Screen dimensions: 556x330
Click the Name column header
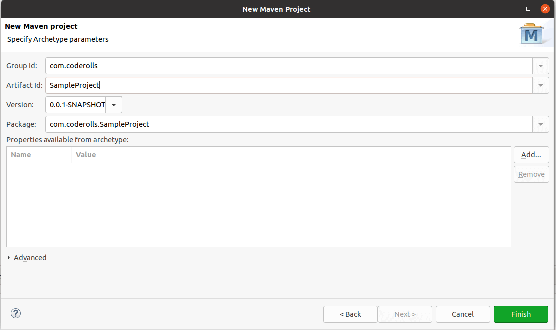(38, 154)
